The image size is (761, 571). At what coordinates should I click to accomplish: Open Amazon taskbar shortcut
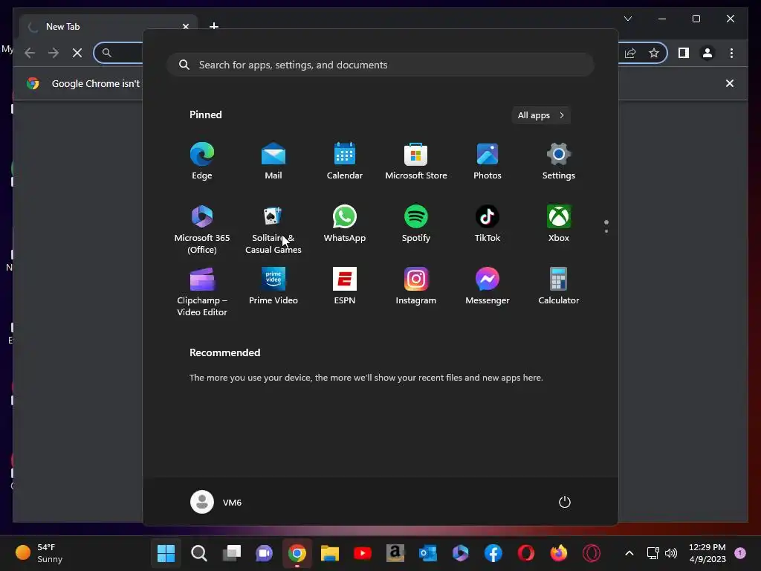395,552
